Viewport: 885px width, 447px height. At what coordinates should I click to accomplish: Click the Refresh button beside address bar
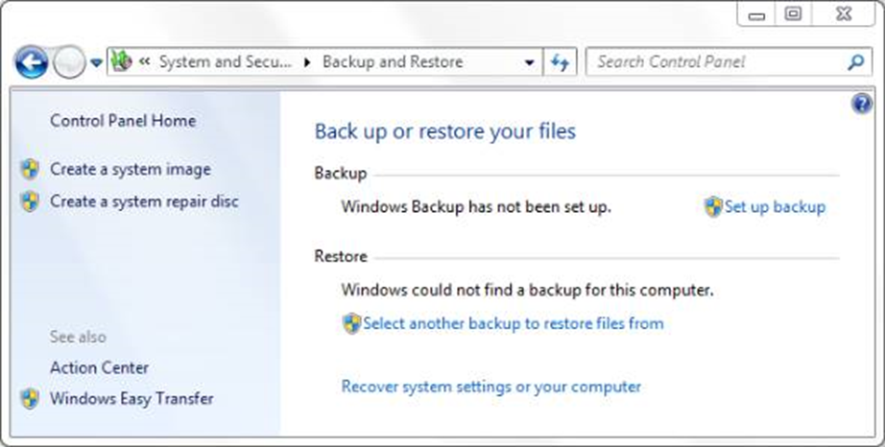pyautogui.click(x=560, y=62)
